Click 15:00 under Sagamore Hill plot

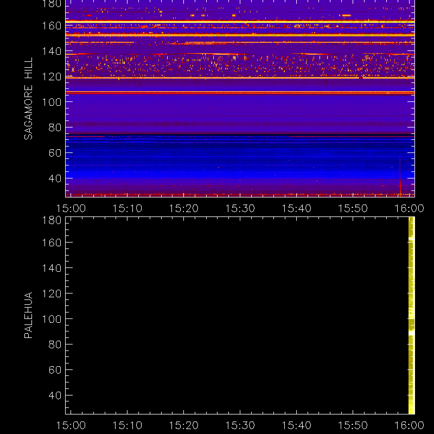point(71,208)
